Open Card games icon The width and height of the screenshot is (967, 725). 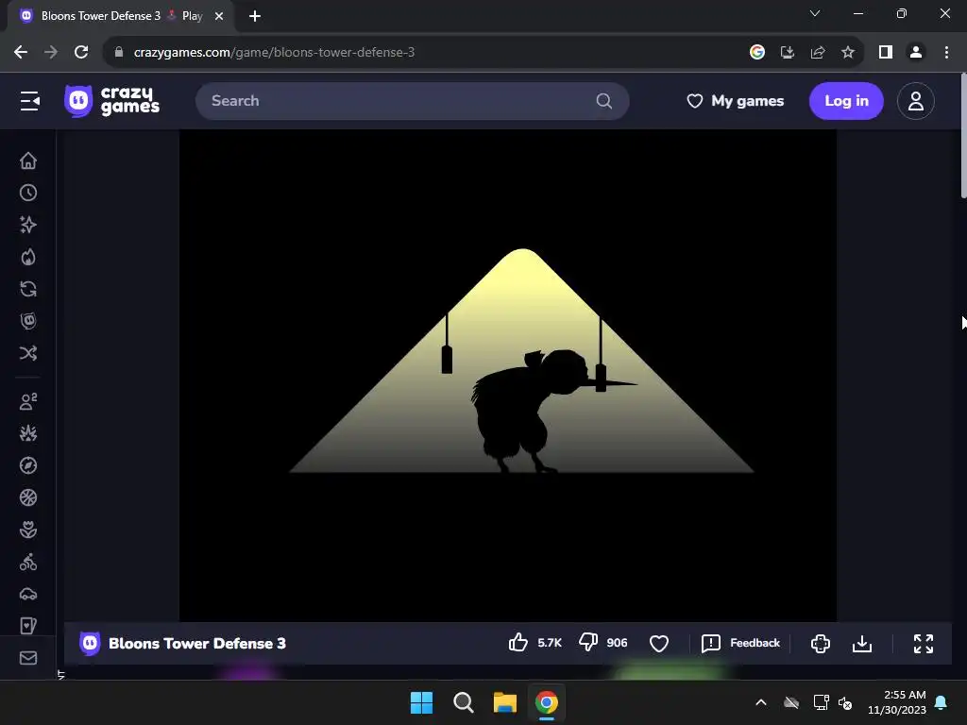28,626
